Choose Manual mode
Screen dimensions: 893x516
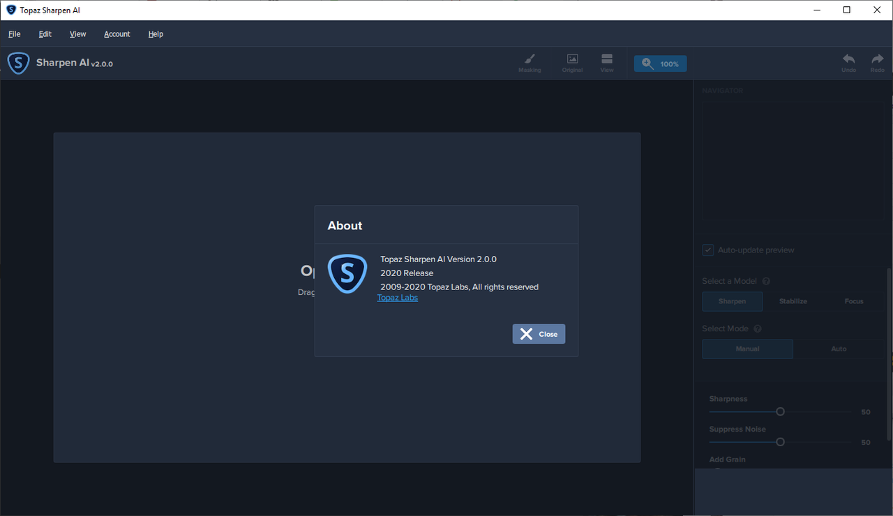pyautogui.click(x=748, y=349)
